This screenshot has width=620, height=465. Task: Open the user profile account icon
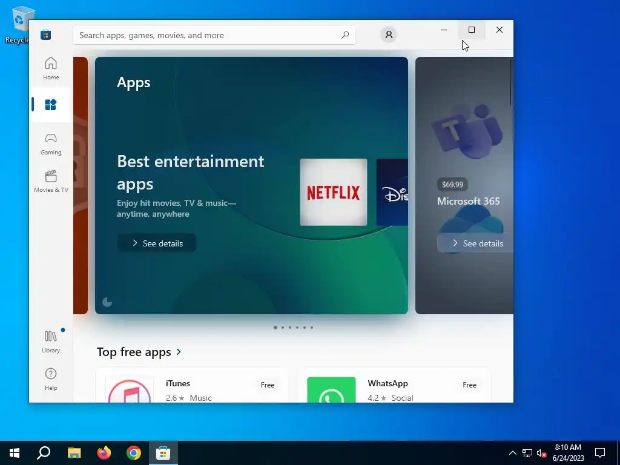(389, 35)
